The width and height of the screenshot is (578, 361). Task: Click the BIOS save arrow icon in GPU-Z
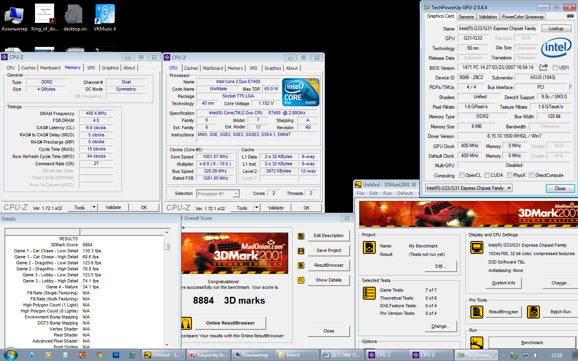543,67
